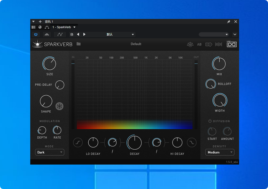Go to previous host preset arrow
This screenshot has height=189, width=268.
(x=78, y=34)
